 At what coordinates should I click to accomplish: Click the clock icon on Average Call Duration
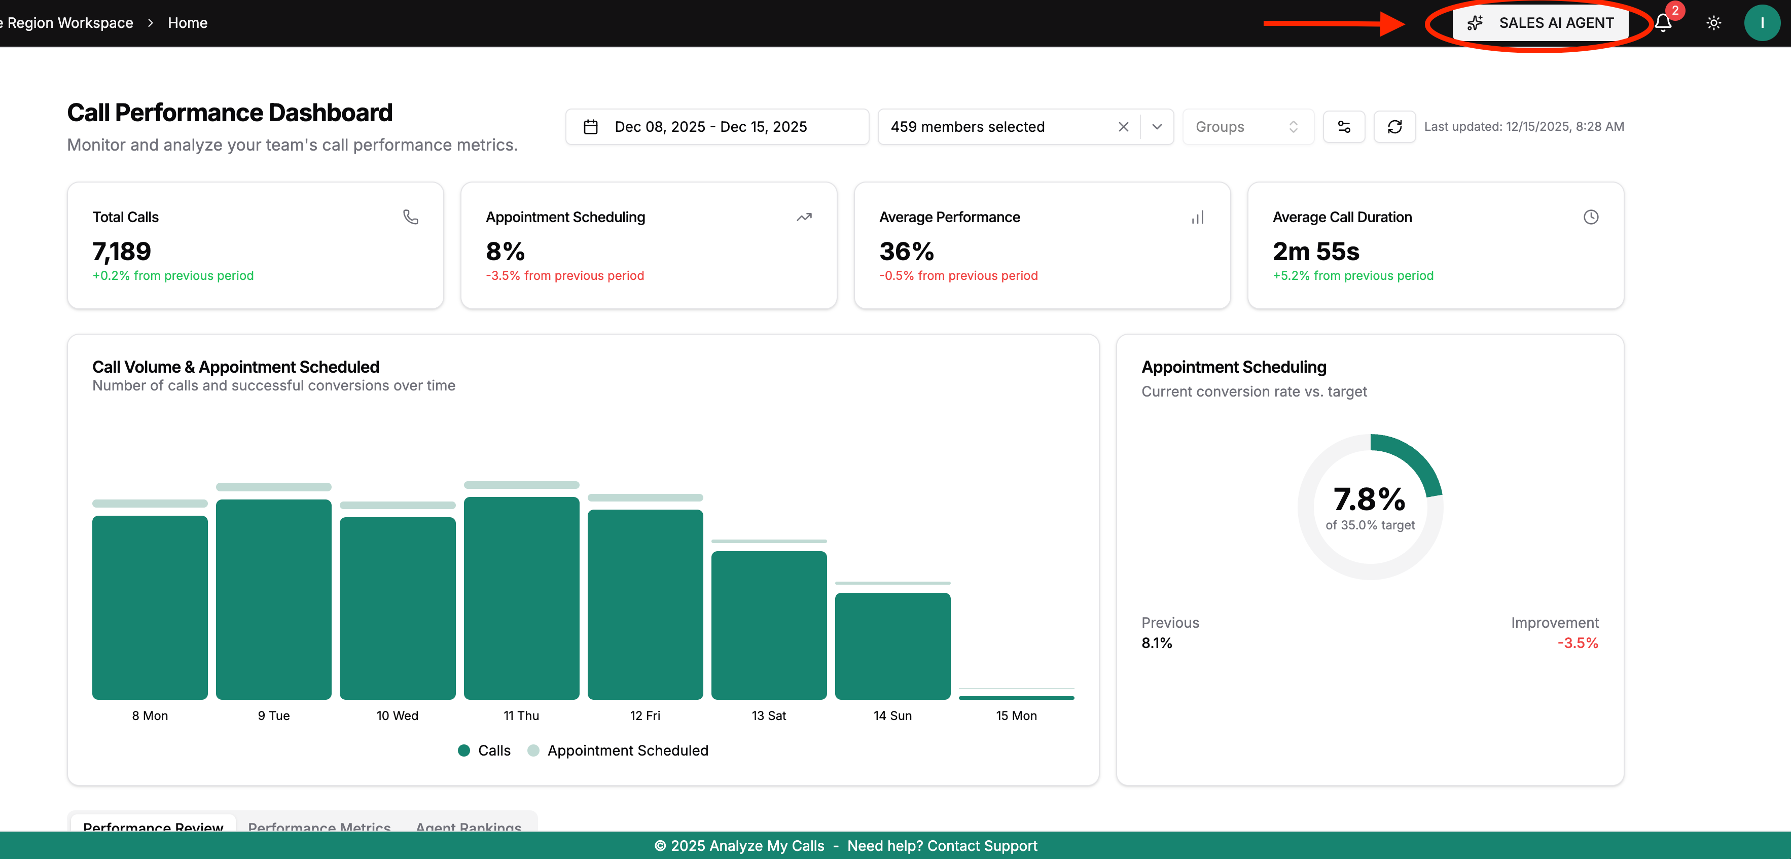coord(1590,217)
